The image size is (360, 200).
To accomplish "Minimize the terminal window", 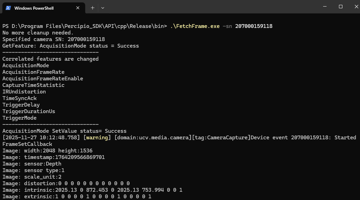I will point(325,7).
